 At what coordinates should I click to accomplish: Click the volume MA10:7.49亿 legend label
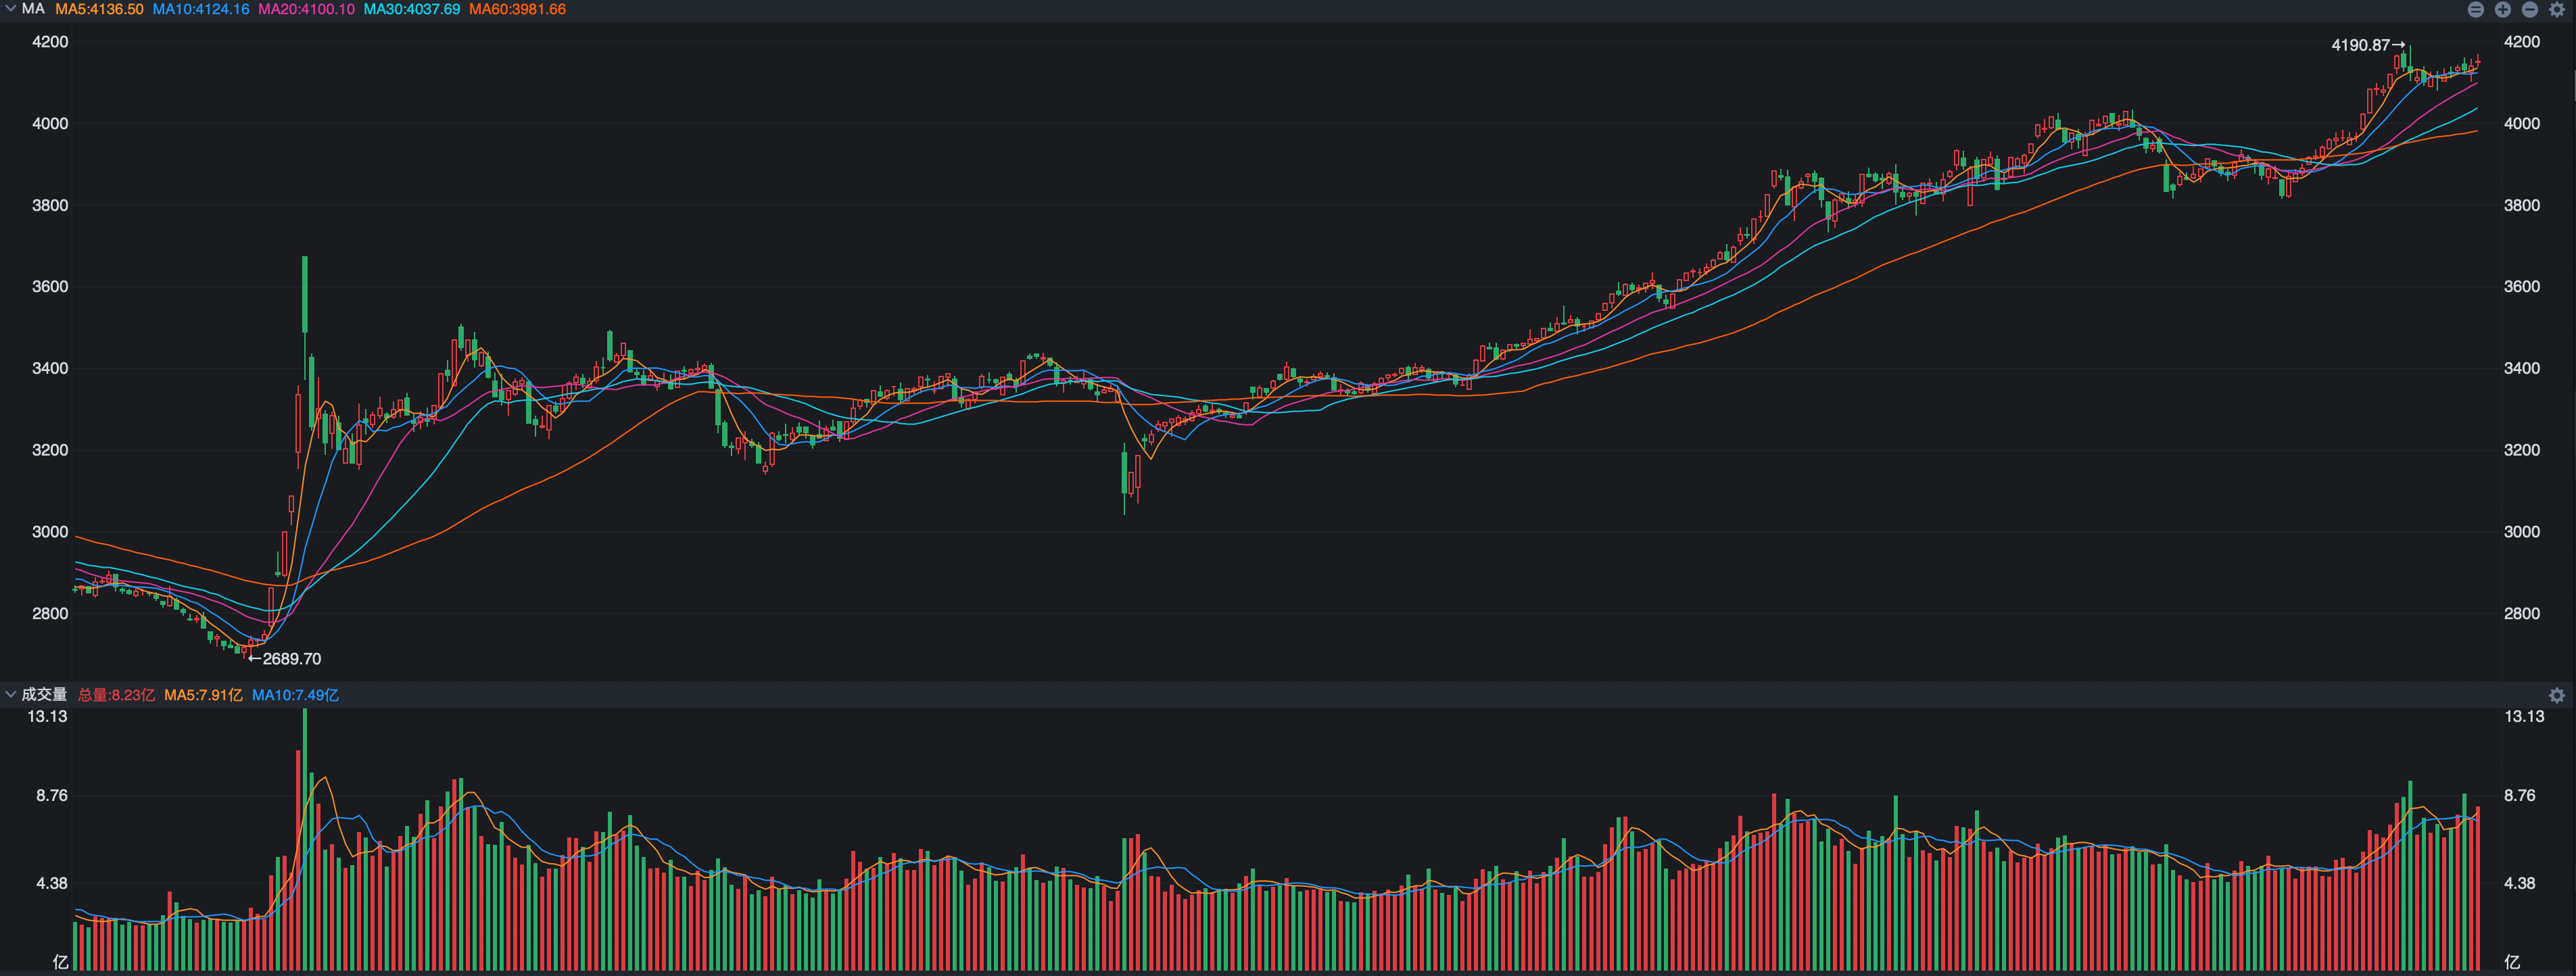point(295,695)
